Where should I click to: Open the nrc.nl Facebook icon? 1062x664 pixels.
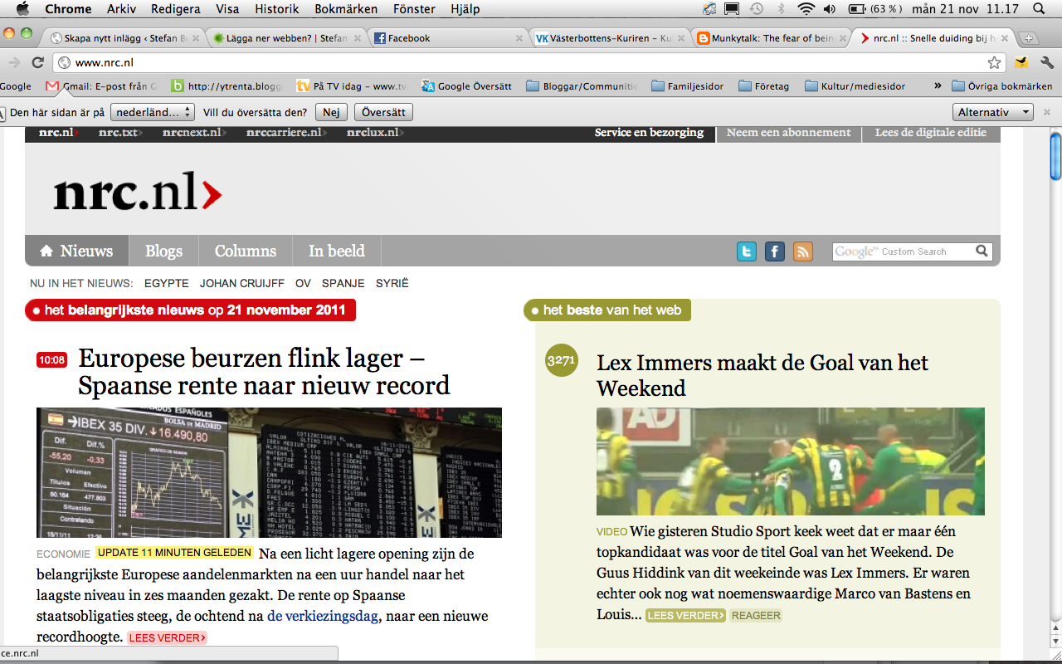coord(775,251)
